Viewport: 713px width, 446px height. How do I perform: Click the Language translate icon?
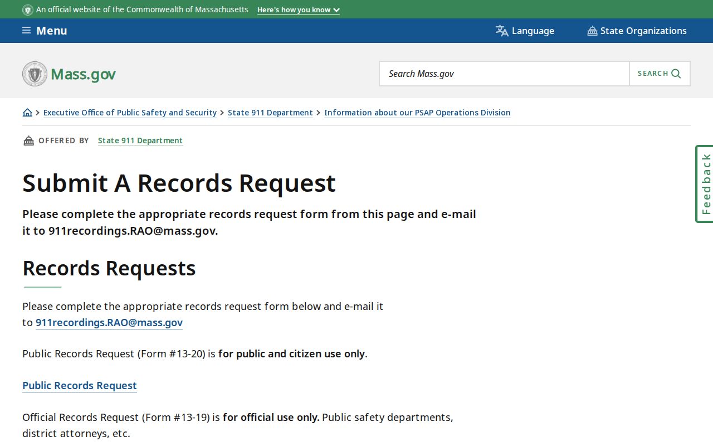click(x=502, y=31)
